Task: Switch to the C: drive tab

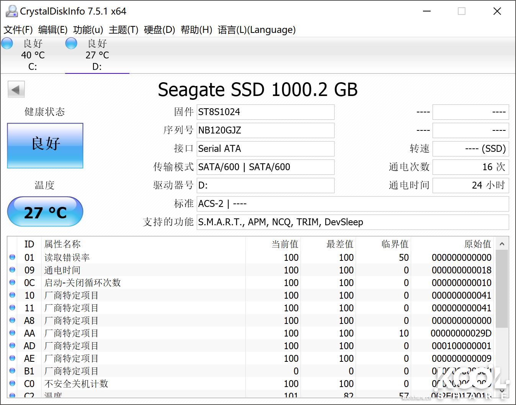Action: (32, 55)
